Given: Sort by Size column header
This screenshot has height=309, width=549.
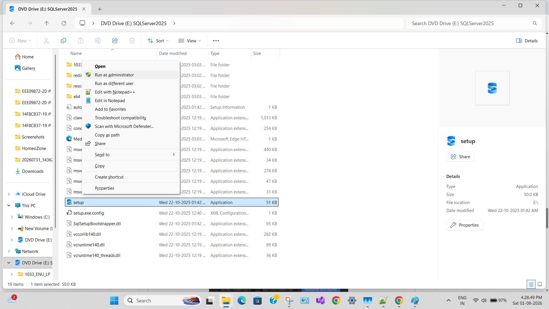Looking at the screenshot, I should pyautogui.click(x=265, y=53).
